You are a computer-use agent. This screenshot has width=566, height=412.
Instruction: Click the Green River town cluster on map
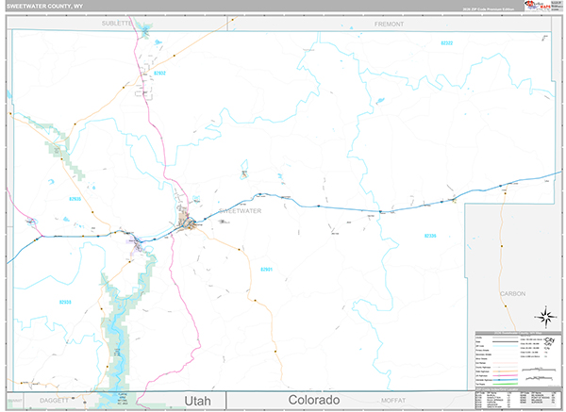coord(140,243)
